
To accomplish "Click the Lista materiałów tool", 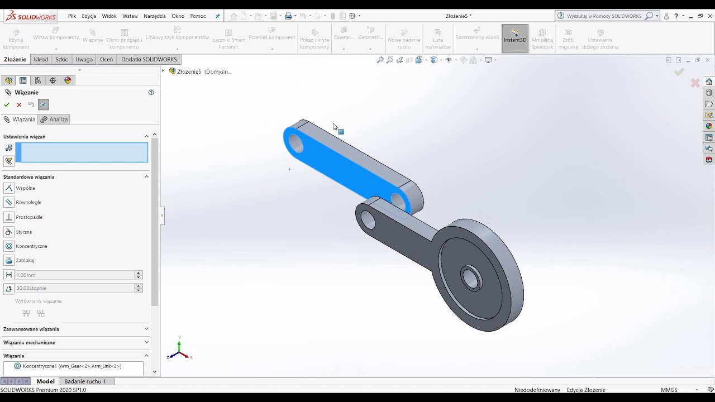I will (x=438, y=39).
